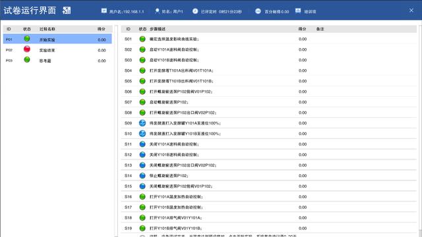
Task: Click the blue spinning status icon of S09
Action: [x=142, y=123]
